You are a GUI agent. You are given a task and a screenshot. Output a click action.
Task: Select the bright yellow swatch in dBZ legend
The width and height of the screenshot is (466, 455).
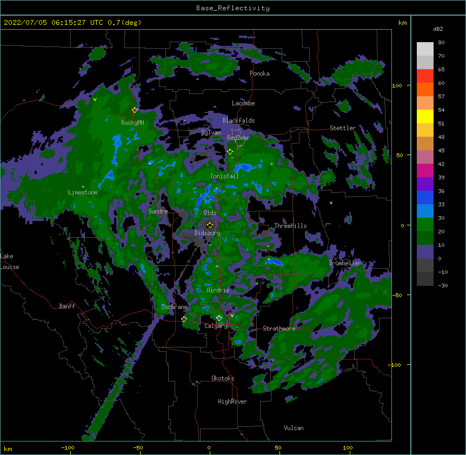click(425, 116)
